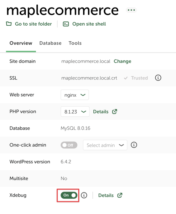This screenshot has height=214, width=176.
Task: Expand the Select admin dropdown
Action: 105,145
